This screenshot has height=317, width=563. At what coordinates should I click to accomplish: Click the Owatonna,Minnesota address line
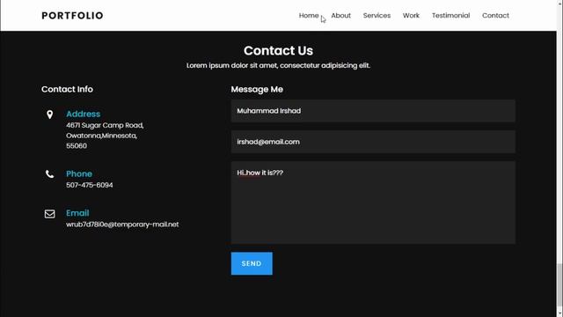click(102, 136)
